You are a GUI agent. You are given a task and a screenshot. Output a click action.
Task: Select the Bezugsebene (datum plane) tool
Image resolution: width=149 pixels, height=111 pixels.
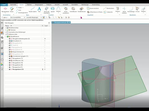click(5, 10)
